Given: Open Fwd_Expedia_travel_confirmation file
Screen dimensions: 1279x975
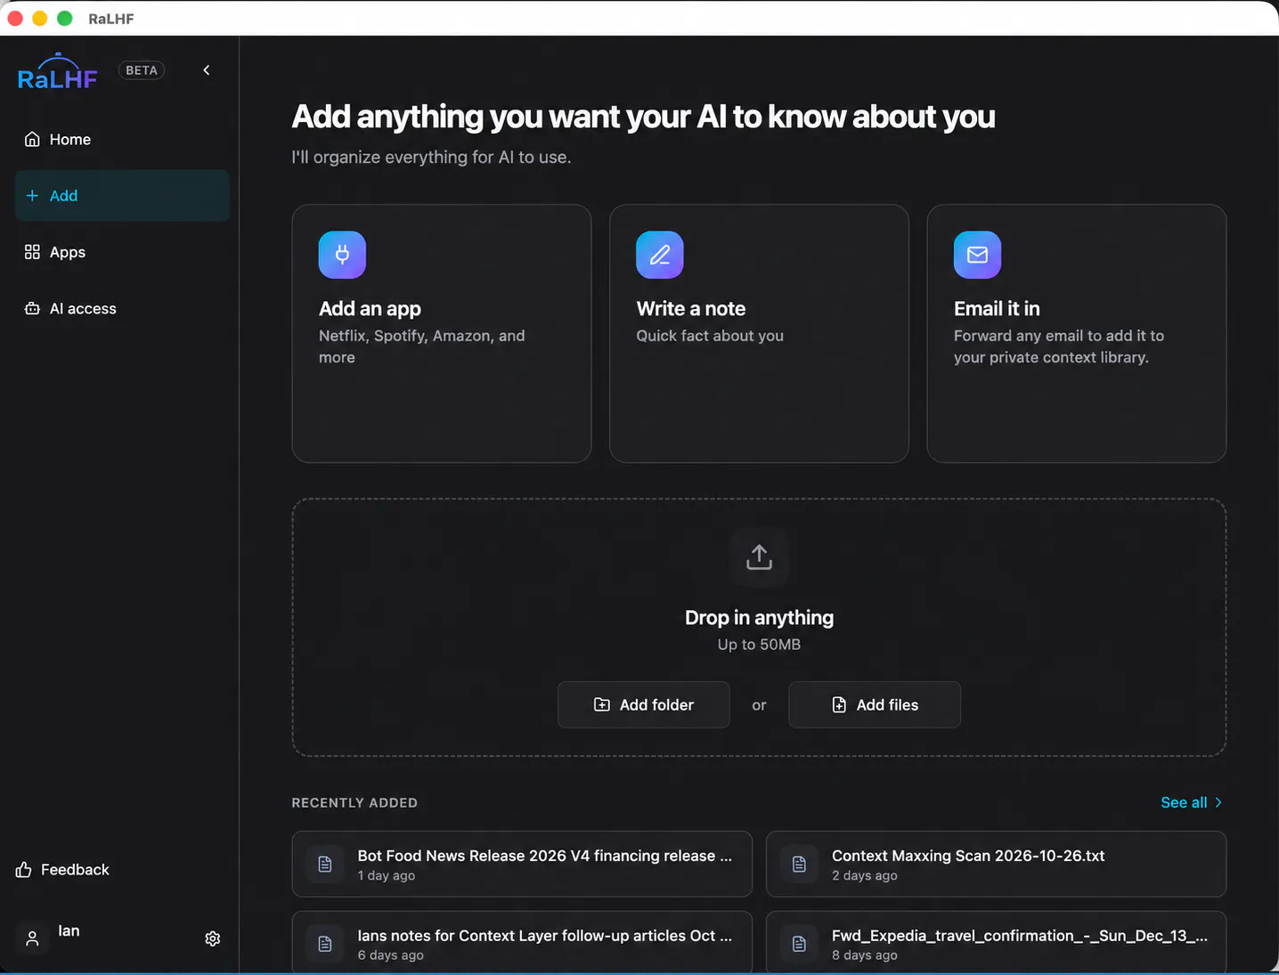Looking at the screenshot, I should tap(996, 943).
